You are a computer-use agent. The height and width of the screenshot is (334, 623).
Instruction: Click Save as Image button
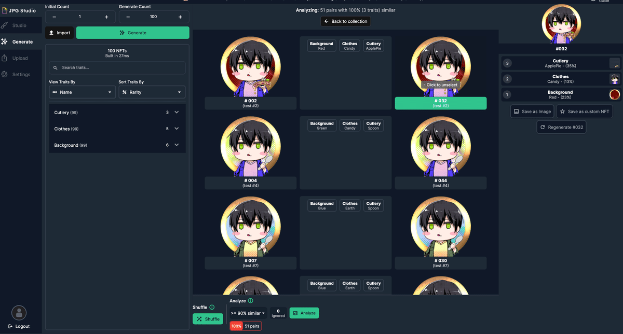point(532,112)
